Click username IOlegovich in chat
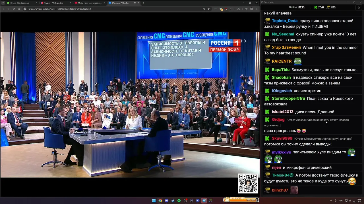This screenshot has width=364, height=204. point(282,91)
